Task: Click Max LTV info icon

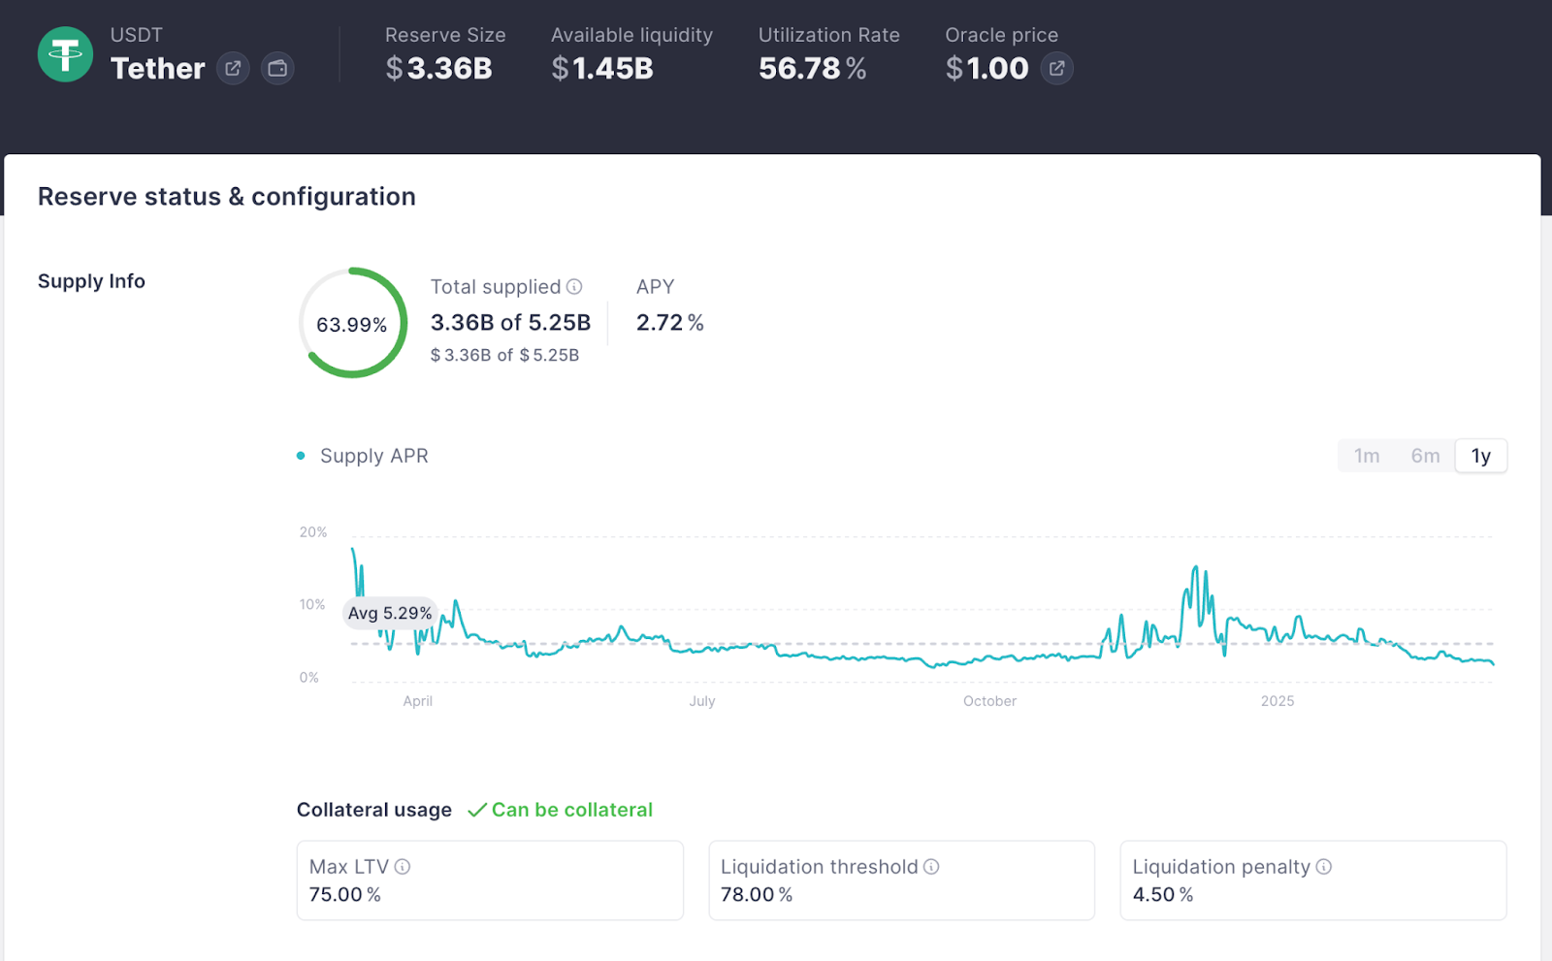Action: coord(403,867)
